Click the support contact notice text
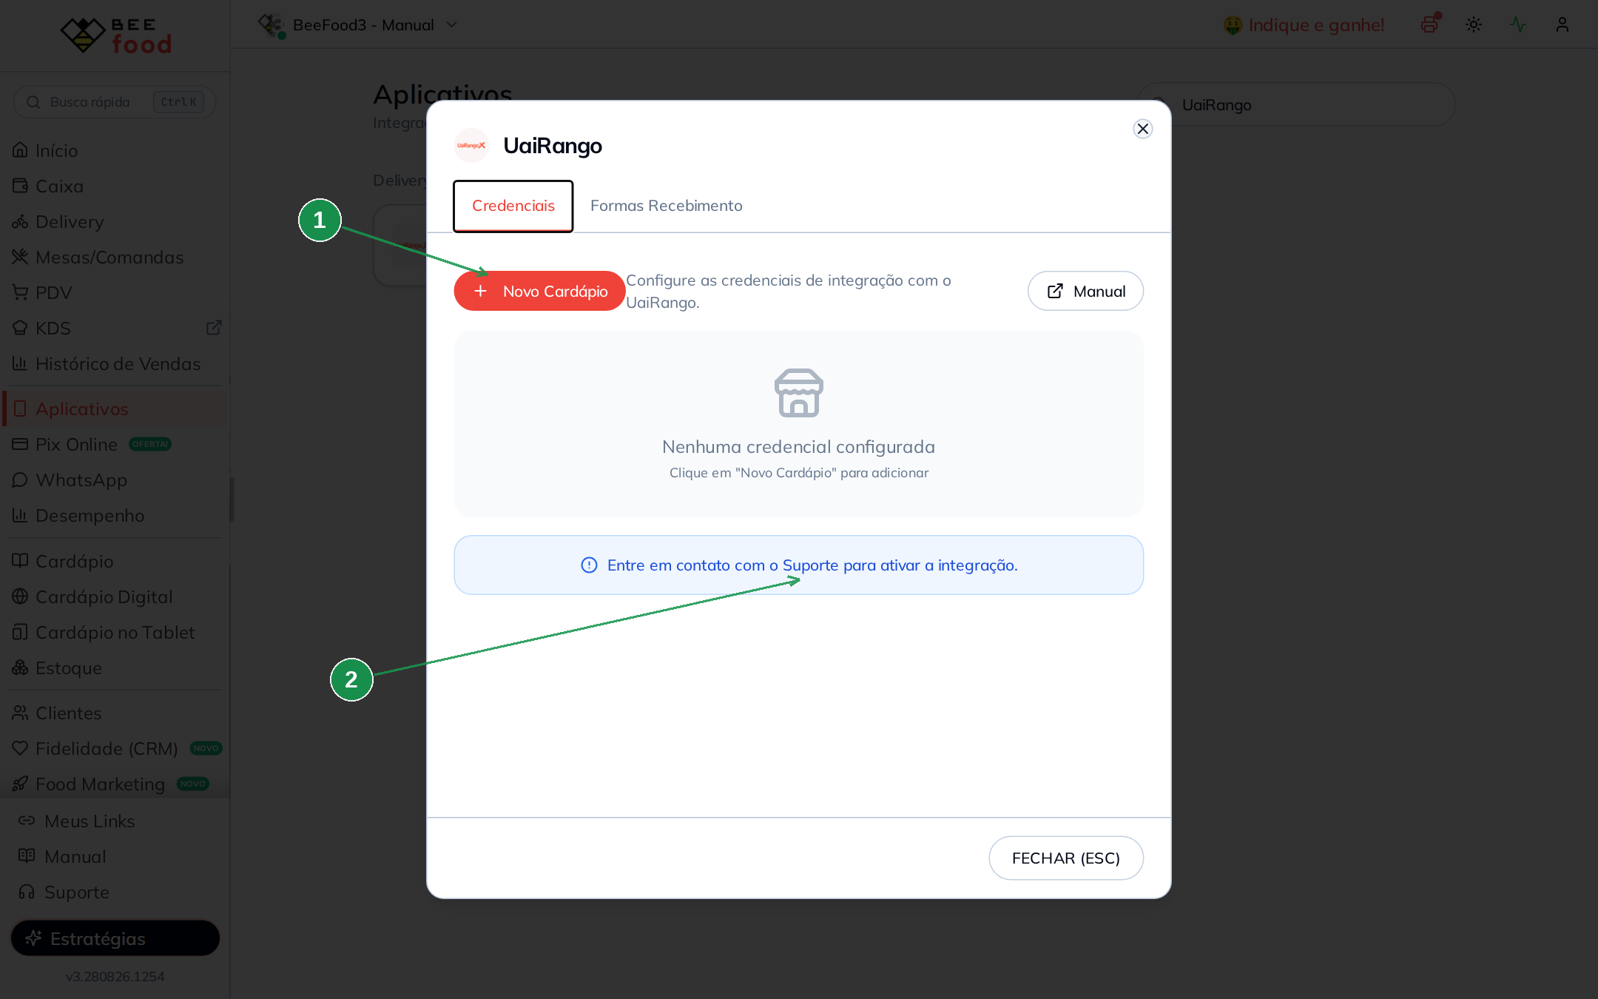Image resolution: width=1598 pixels, height=999 pixels. [x=812, y=565]
